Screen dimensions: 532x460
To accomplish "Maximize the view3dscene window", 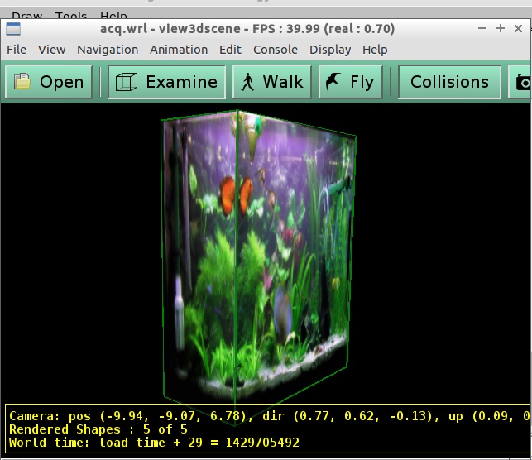I will 500,28.
